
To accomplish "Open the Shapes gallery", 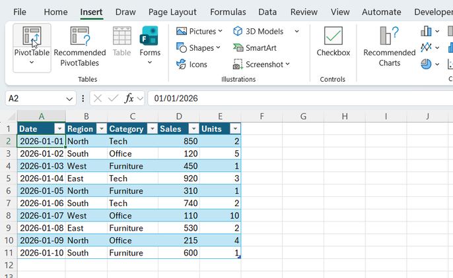I will point(198,48).
